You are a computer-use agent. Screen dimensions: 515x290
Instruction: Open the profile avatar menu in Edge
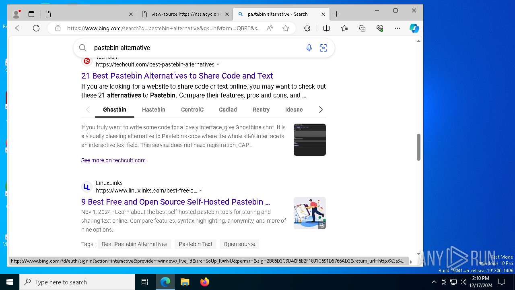[x=16, y=14]
